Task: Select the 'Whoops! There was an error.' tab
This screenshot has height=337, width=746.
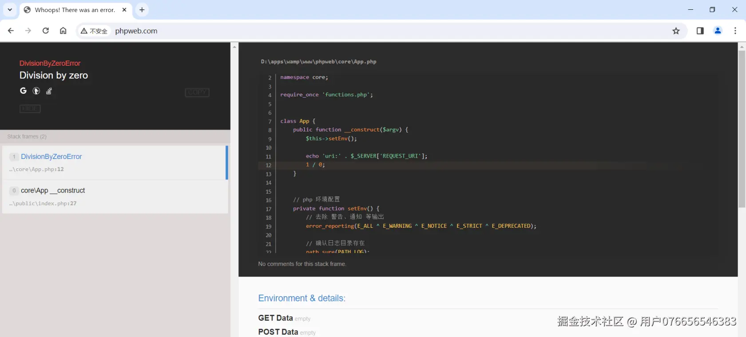Action: (x=76, y=10)
